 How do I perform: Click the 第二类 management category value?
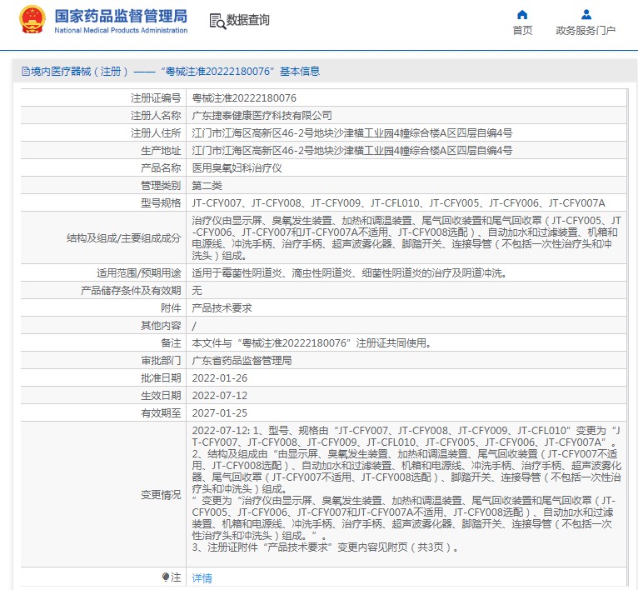[x=207, y=185]
